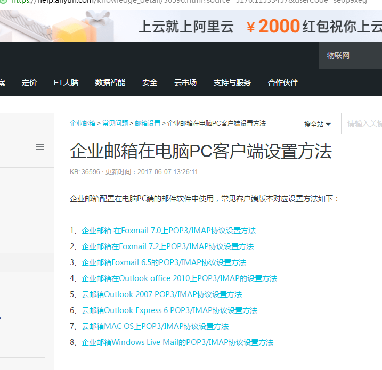Open the ET大脑 menu item

point(66,83)
